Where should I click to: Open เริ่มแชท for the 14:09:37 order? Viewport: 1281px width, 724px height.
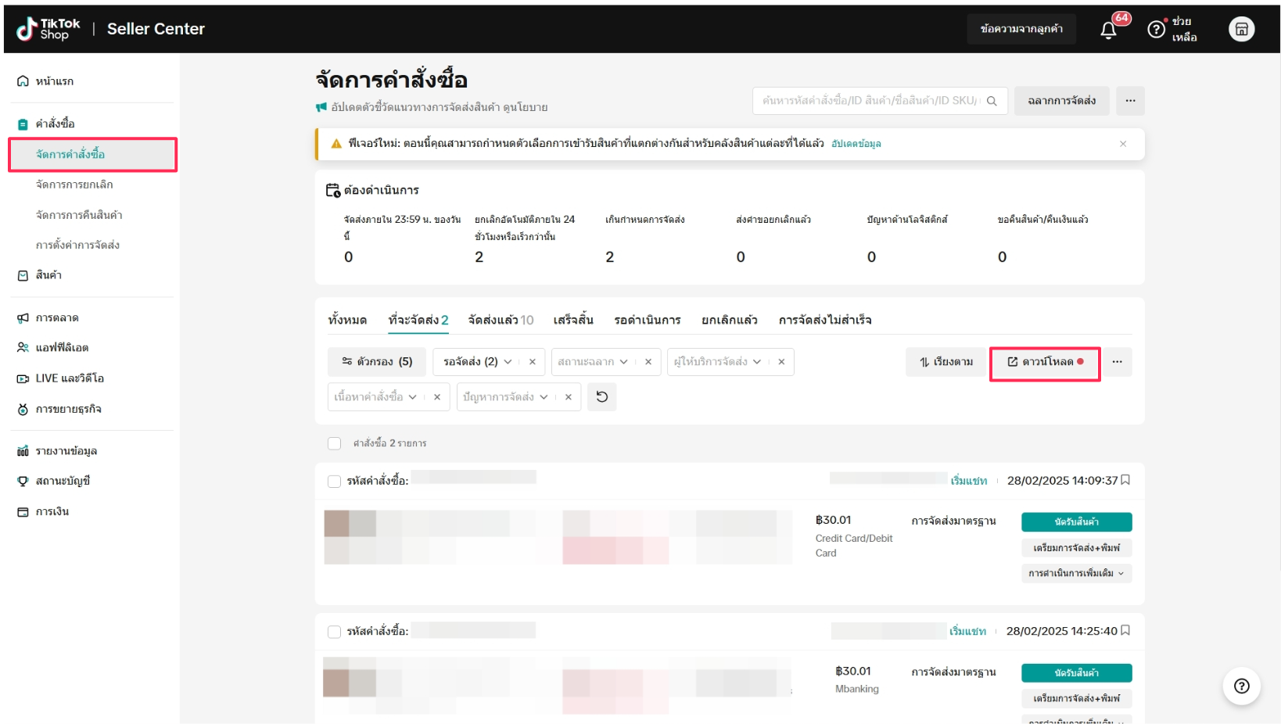tap(969, 481)
